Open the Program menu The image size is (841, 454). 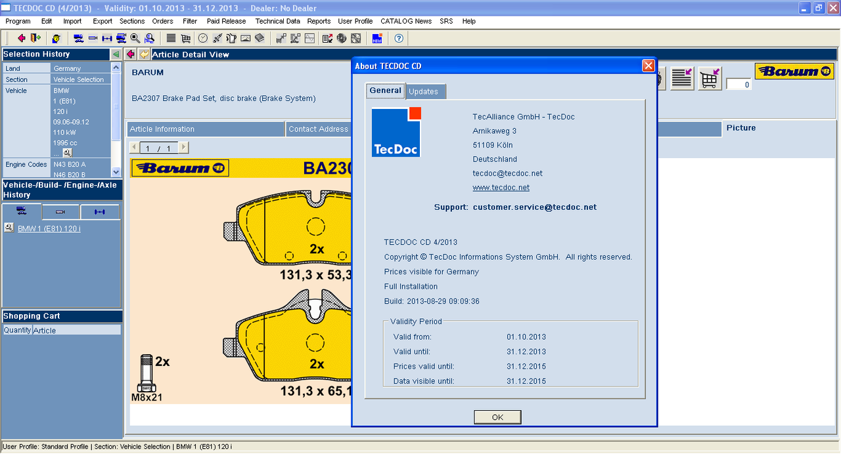[x=18, y=21]
